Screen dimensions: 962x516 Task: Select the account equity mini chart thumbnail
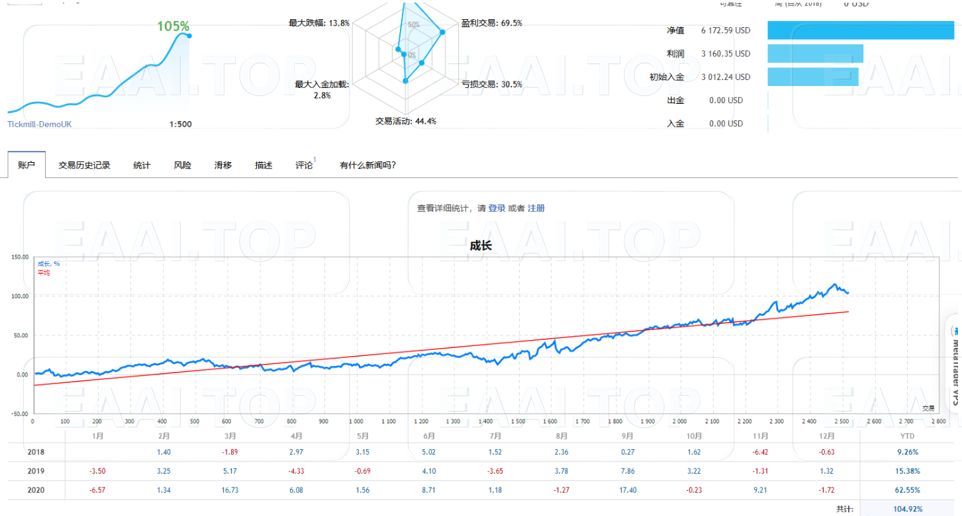99,73
